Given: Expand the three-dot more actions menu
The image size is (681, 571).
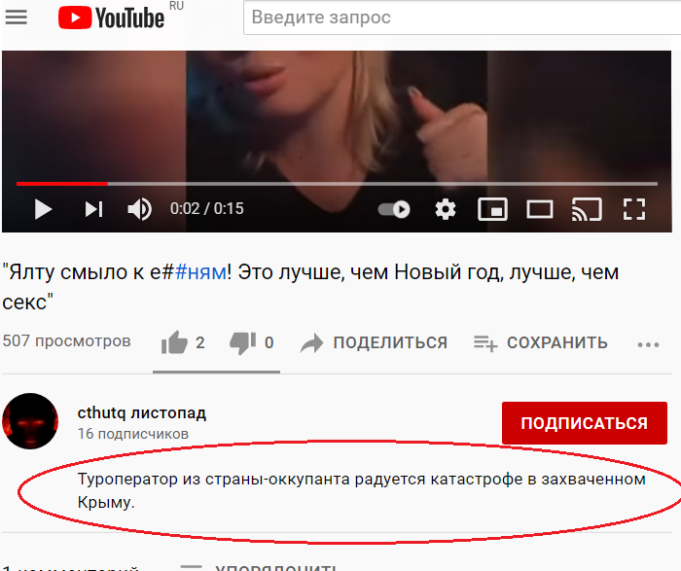Looking at the screenshot, I should [649, 344].
